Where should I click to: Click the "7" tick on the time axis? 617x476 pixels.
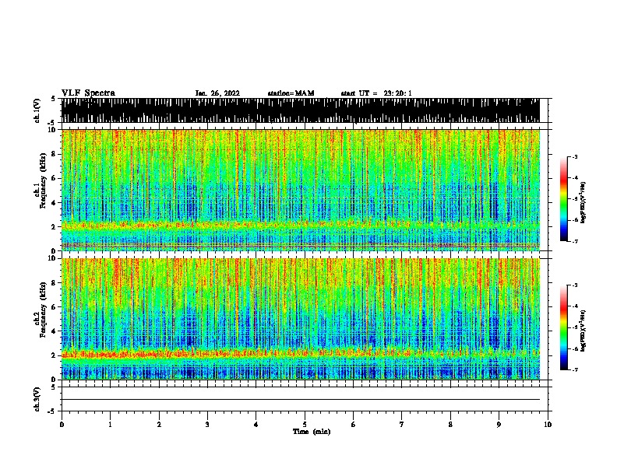[x=402, y=424]
